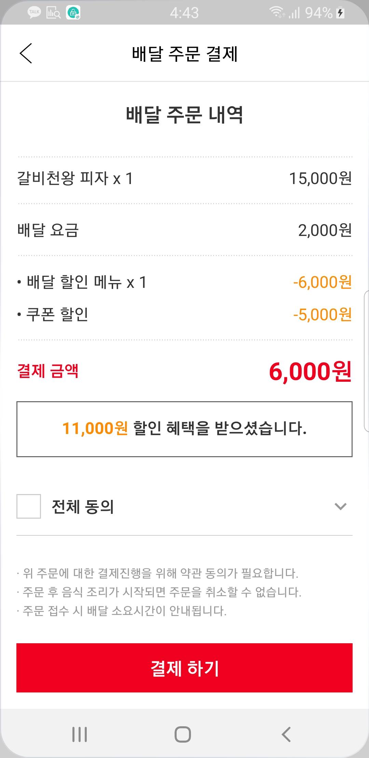This screenshot has width=369, height=758.
Task: Tap the Wi-Fi status icon
Action: [x=276, y=13]
